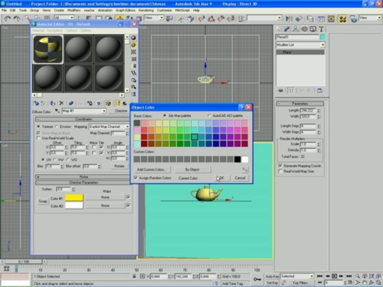Open the Modifiers menu
This screenshot has width=383, height=287.
tap(74, 10)
